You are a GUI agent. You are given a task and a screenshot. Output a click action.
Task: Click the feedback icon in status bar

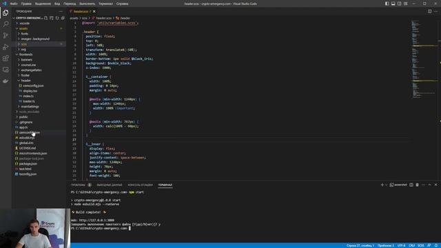(429, 245)
